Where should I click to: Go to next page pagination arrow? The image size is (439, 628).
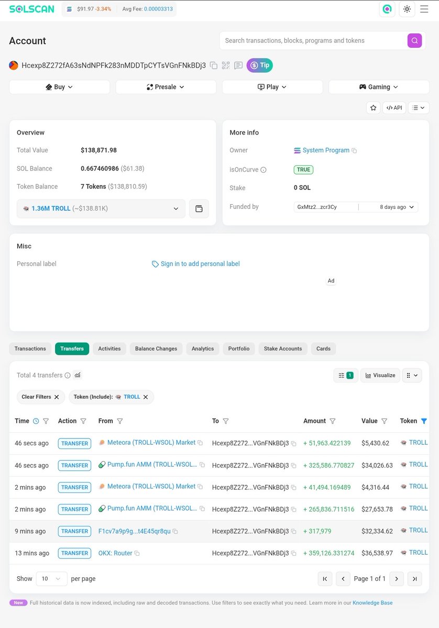(x=397, y=579)
